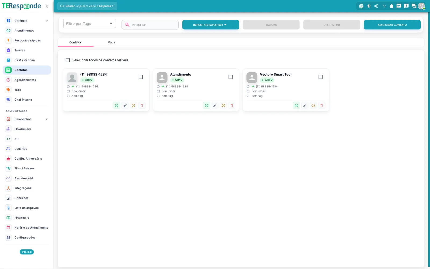
Task: Delete the Vectory Smart Tech contact
Action: click(x=322, y=105)
